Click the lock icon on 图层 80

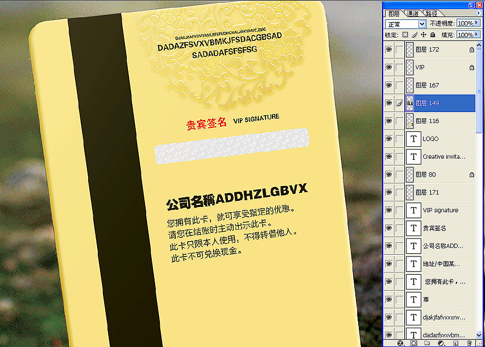[x=471, y=175]
